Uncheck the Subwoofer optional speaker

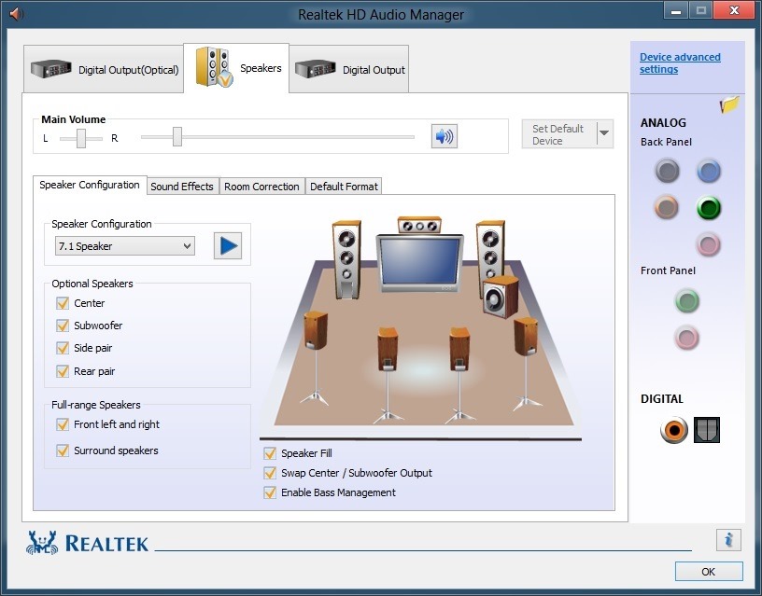(x=61, y=326)
